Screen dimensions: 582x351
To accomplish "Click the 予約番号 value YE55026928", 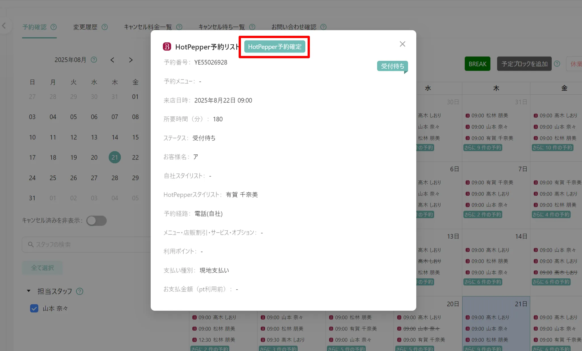I will (x=211, y=62).
